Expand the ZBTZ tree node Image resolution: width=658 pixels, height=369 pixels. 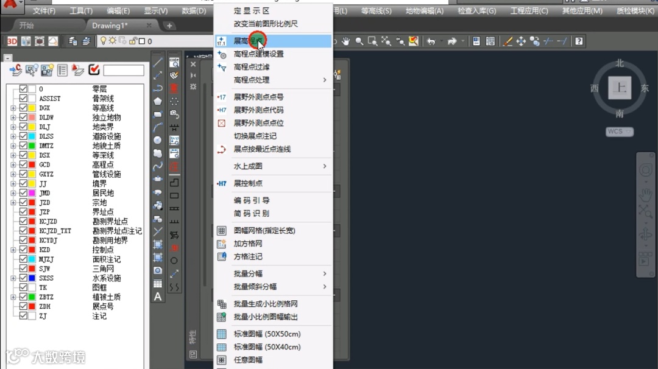pos(13,297)
